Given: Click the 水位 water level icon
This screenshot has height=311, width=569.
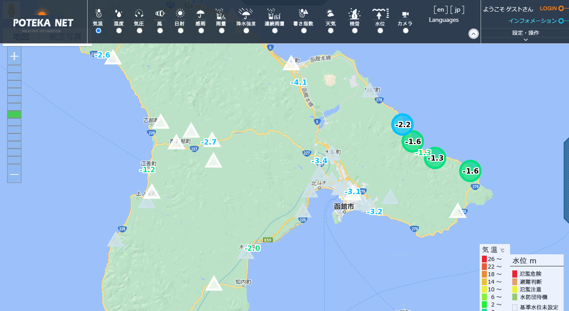Looking at the screenshot, I should tap(380, 13).
